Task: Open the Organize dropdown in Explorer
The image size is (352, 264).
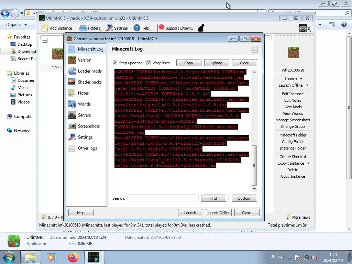Action: pos(16,25)
